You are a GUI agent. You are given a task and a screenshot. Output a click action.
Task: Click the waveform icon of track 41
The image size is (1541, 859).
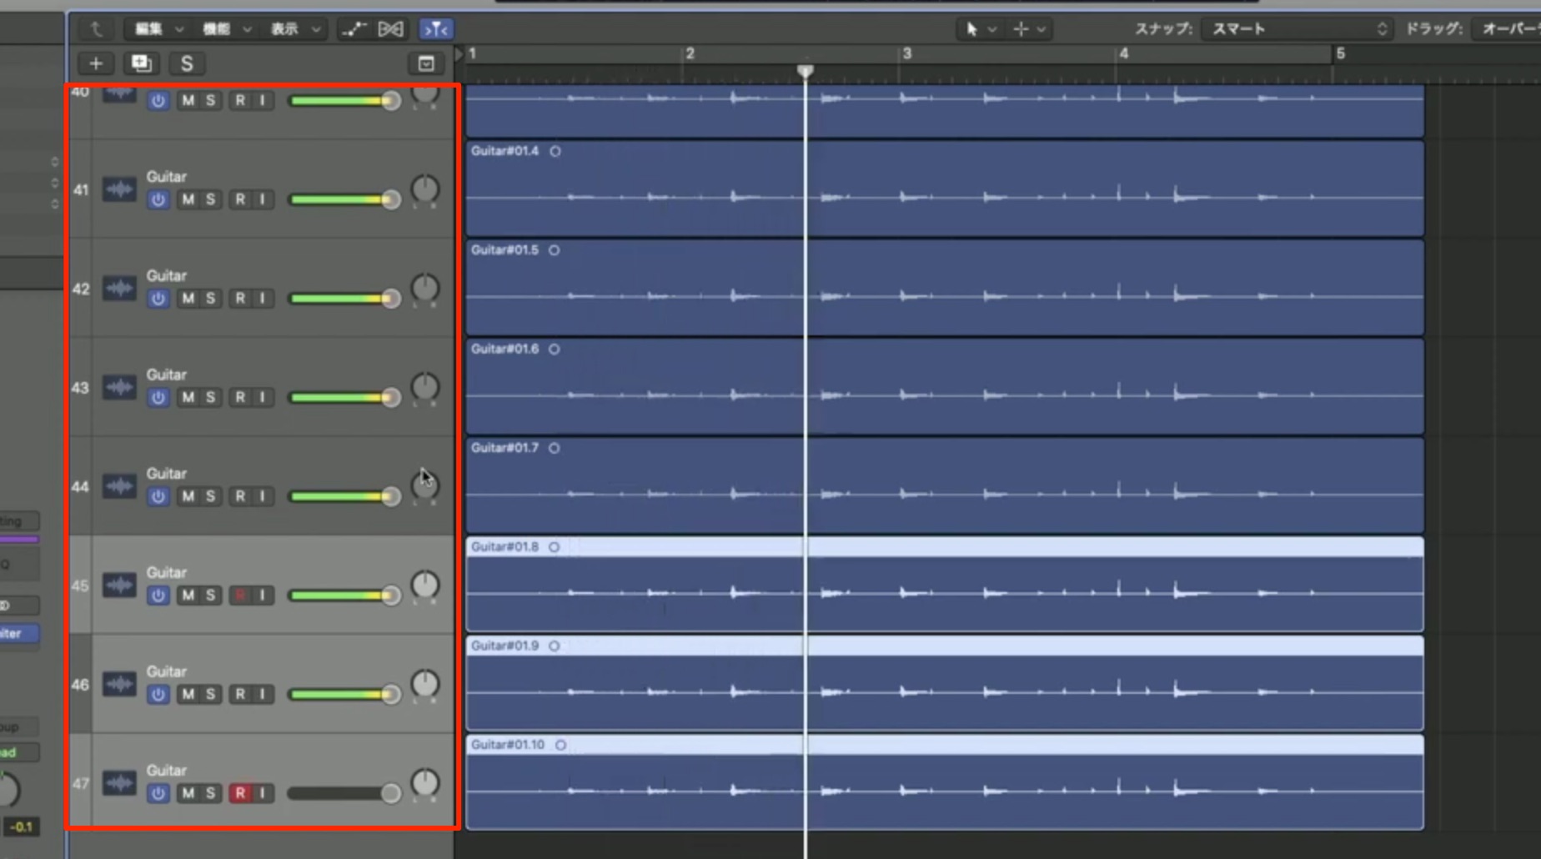coord(119,189)
